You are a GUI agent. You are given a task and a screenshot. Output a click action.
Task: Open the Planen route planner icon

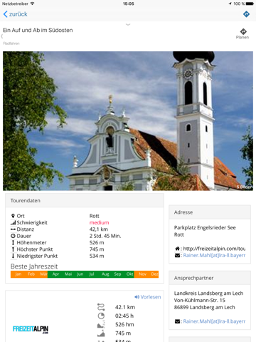coord(242,33)
